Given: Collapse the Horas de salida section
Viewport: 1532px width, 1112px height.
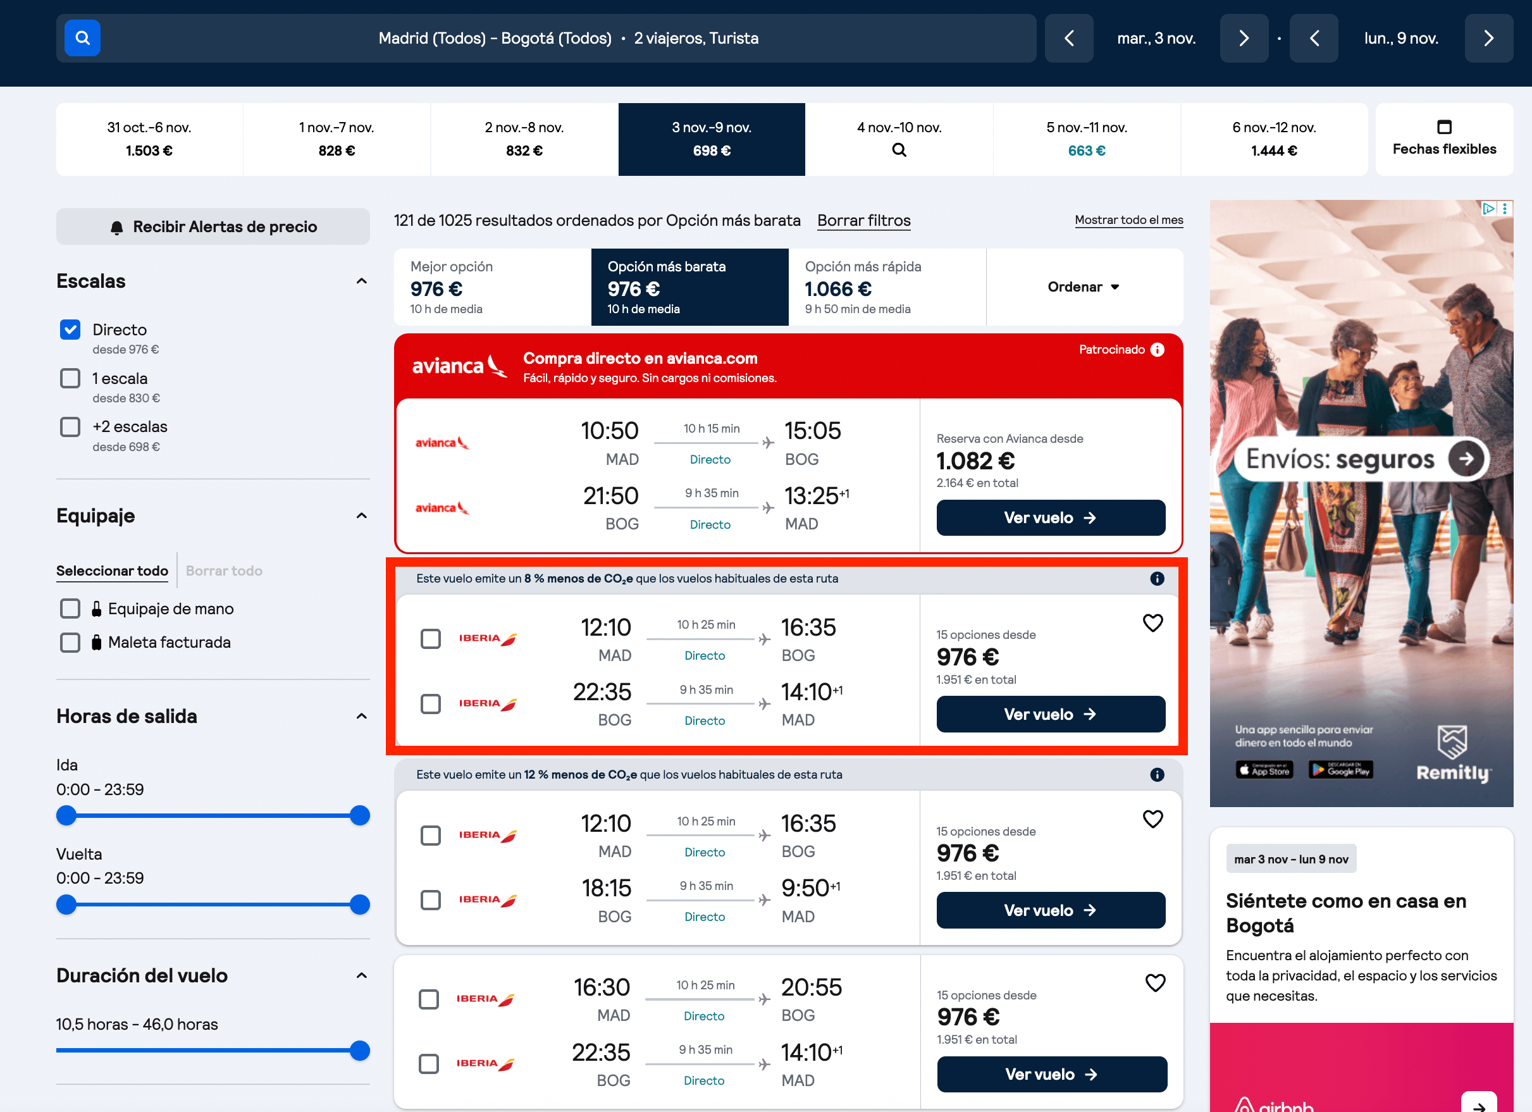Looking at the screenshot, I should point(361,716).
